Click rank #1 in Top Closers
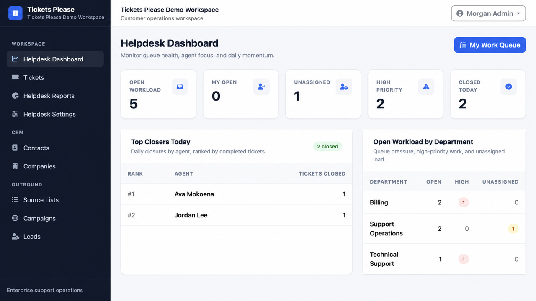This screenshot has height=301, width=536. tap(131, 194)
